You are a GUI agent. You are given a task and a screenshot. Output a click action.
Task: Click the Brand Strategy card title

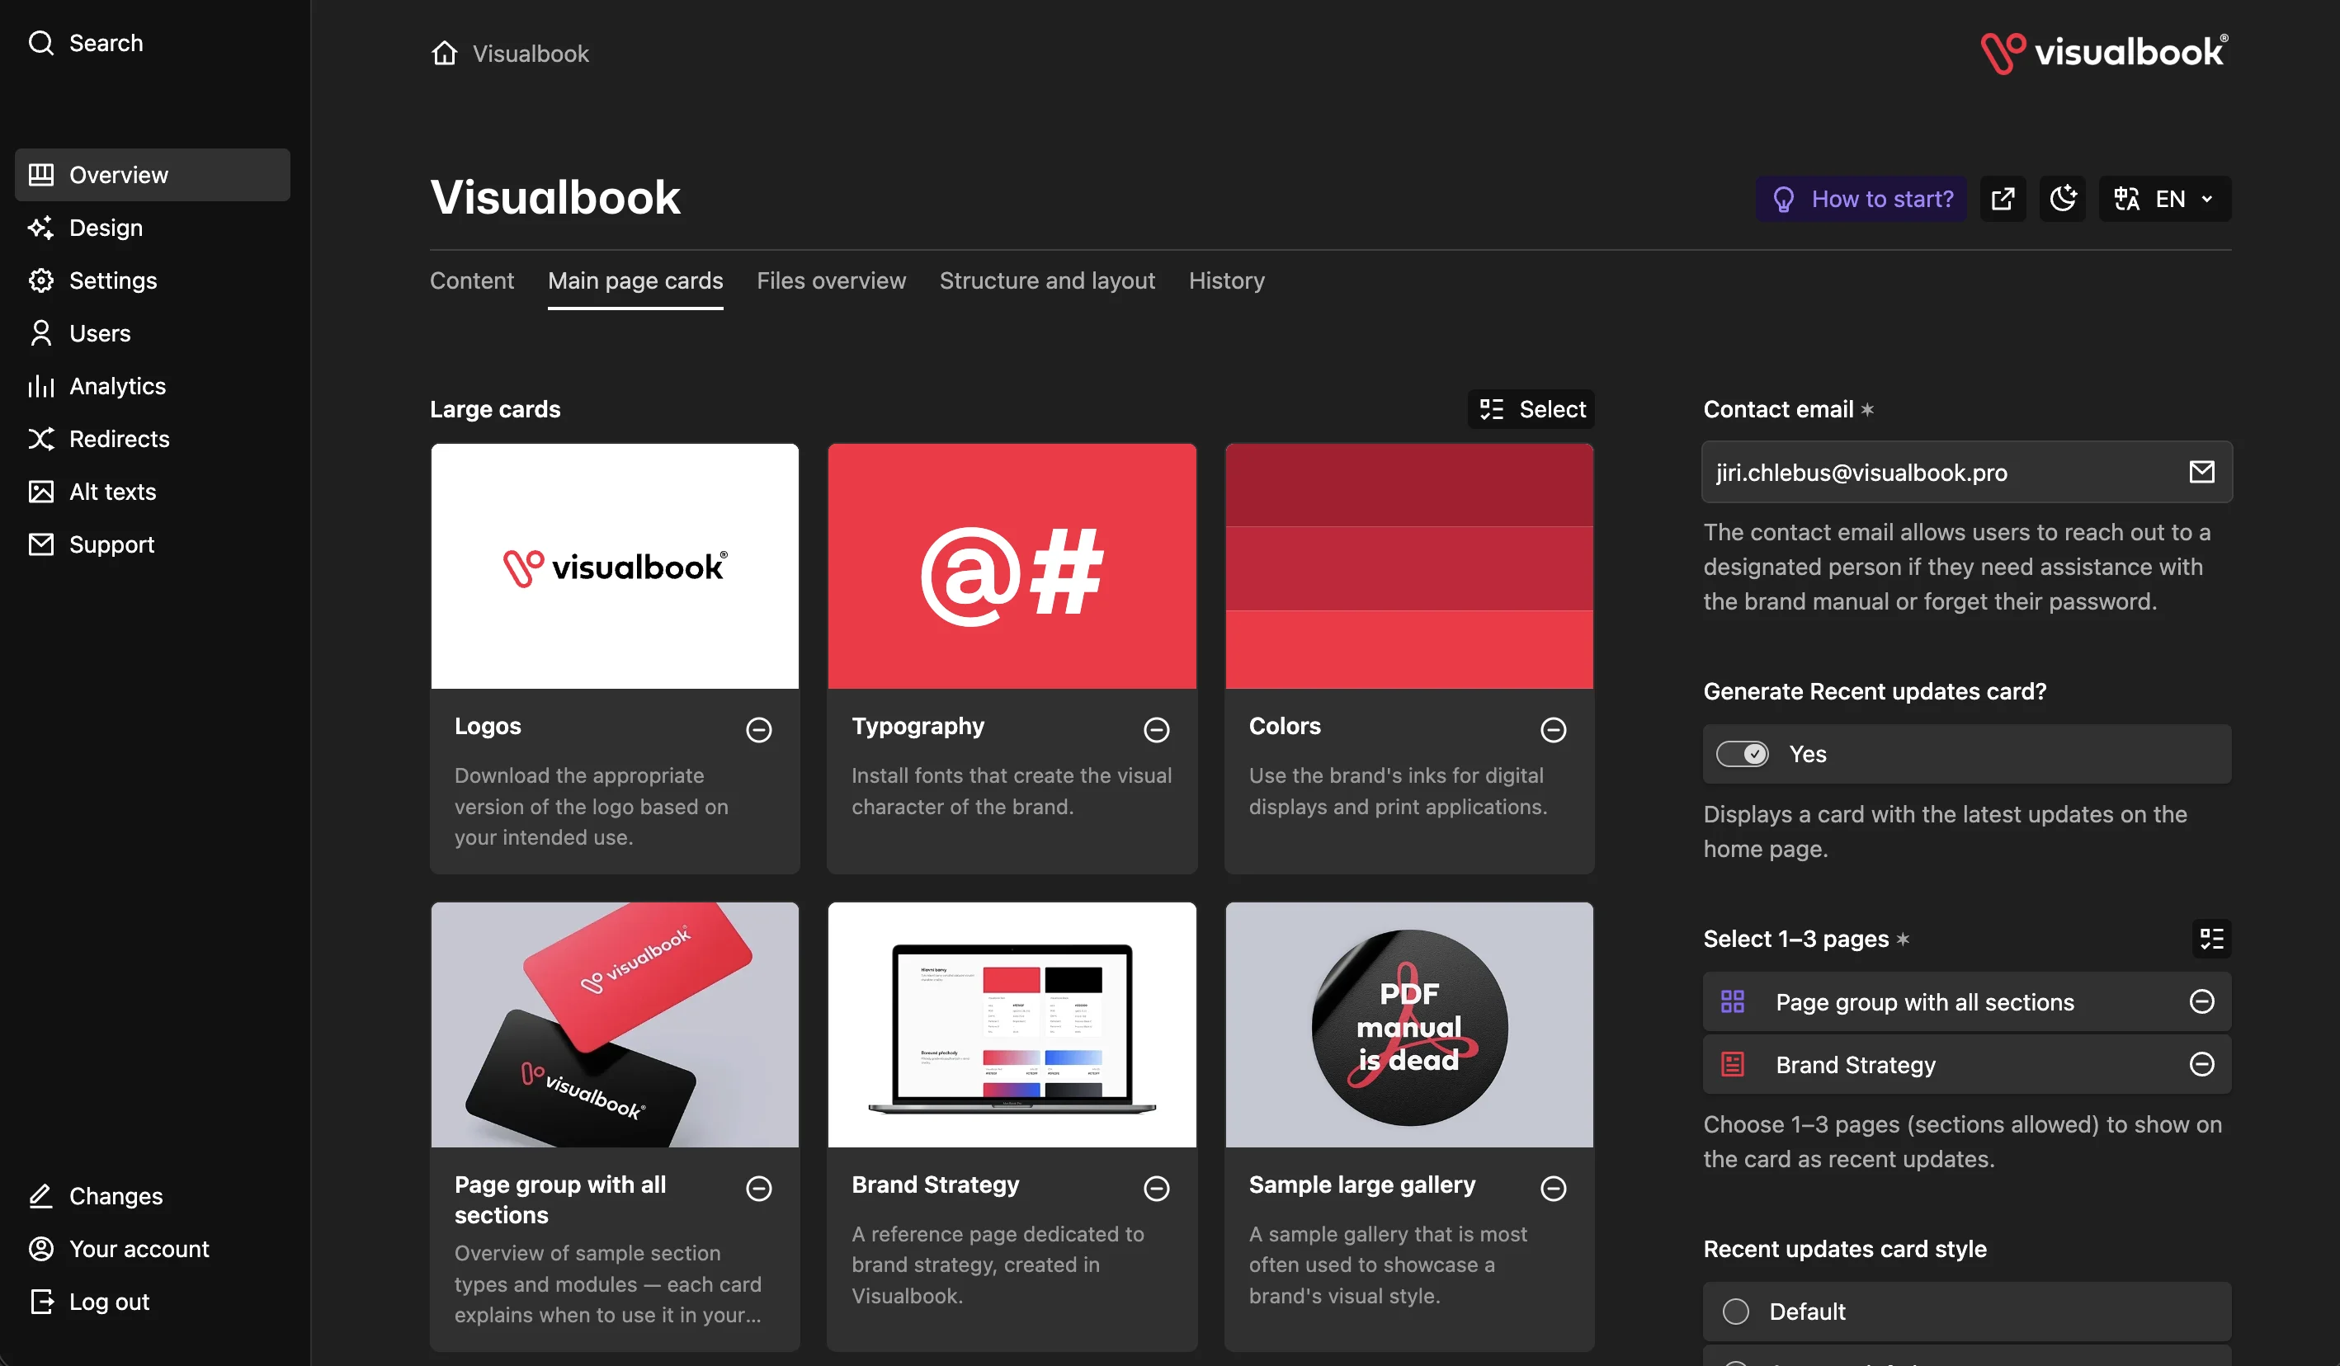935,1185
